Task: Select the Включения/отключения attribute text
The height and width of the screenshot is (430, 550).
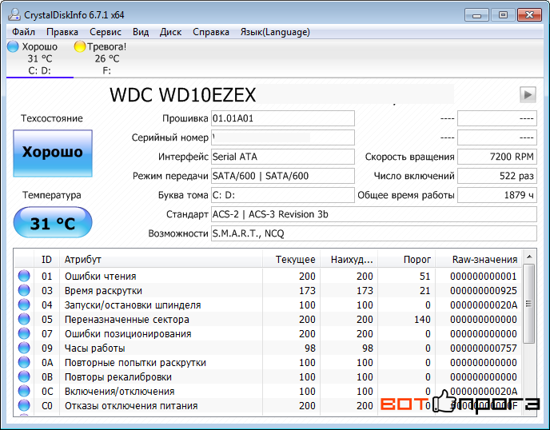Action: point(119,392)
